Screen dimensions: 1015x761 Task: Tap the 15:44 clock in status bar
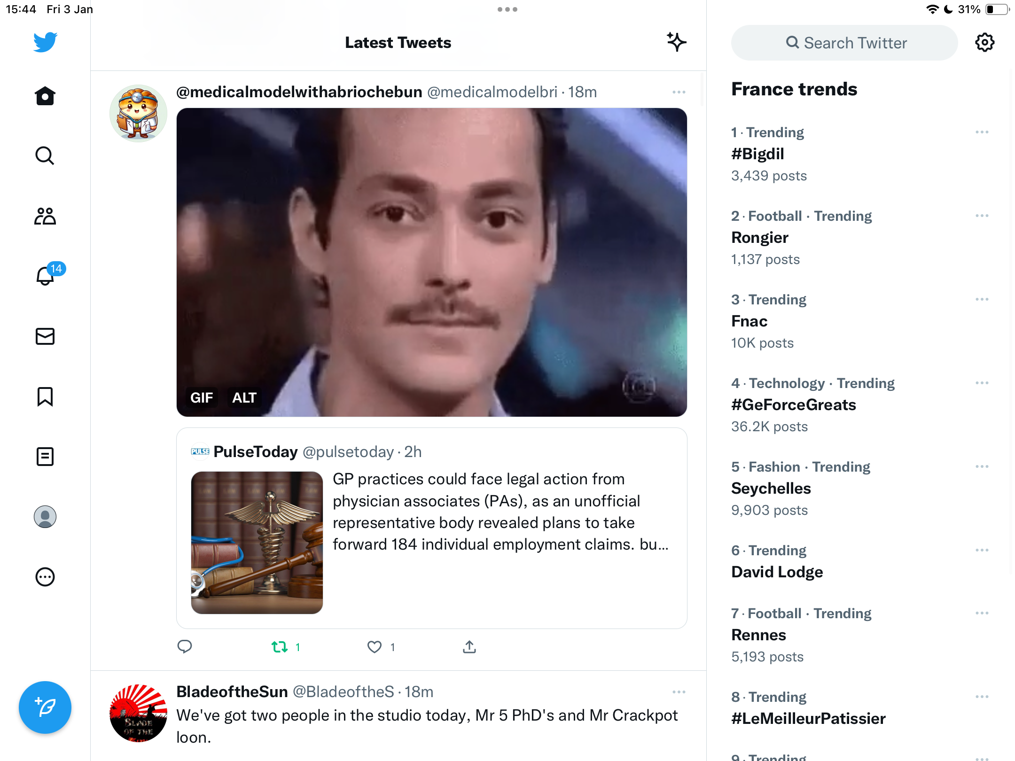(21, 9)
